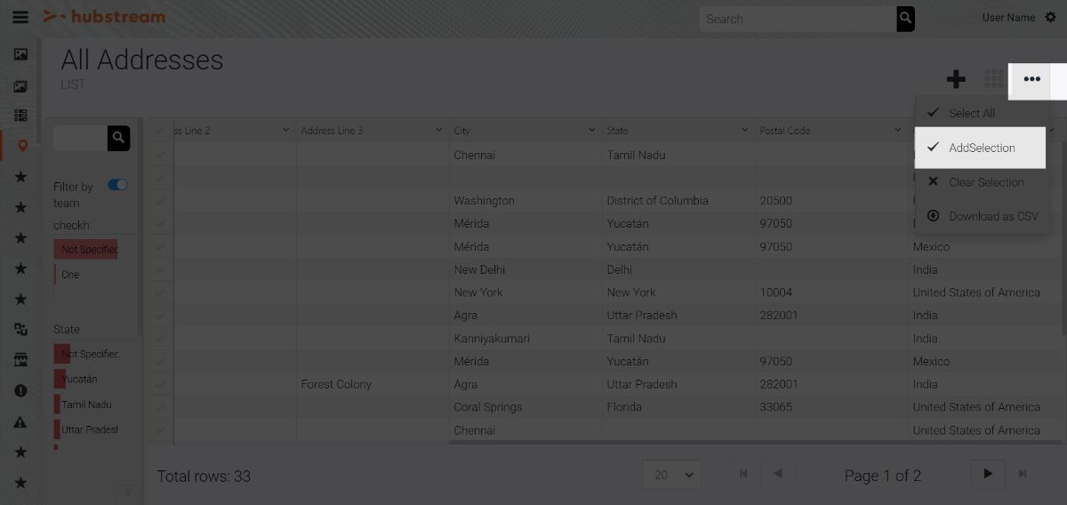Viewport: 1067px width, 505px height.
Task: Open the rows-per-page dropdown showing 20
Action: (671, 475)
